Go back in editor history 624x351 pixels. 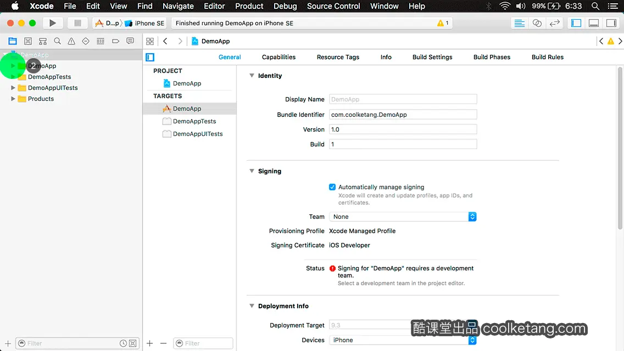click(x=165, y=41)
